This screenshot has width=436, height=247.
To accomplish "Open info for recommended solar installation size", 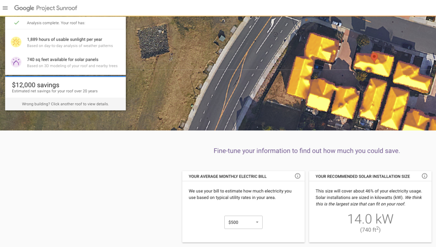I will [425, 176].
